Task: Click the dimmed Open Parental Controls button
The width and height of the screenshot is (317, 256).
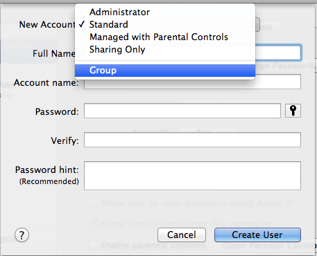Action: pyautogui.click(x=265, y=246)
